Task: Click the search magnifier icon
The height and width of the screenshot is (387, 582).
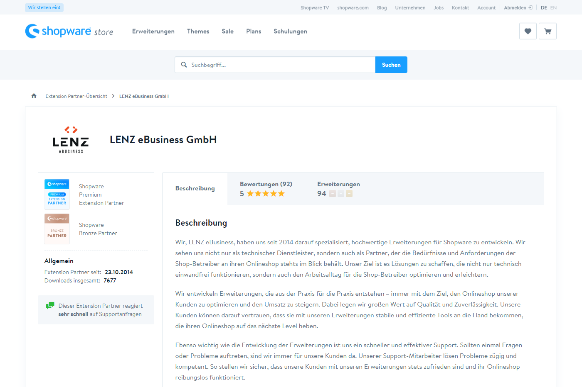Action: click(x=184, y=65)
